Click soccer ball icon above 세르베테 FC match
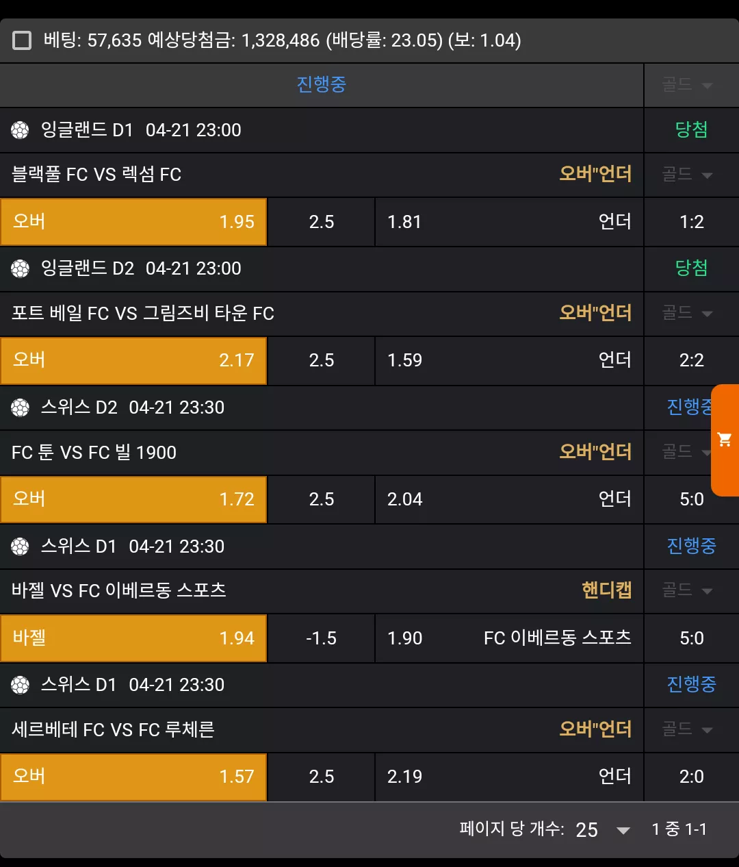Viewport: 739px width, 867px height. 21,685
